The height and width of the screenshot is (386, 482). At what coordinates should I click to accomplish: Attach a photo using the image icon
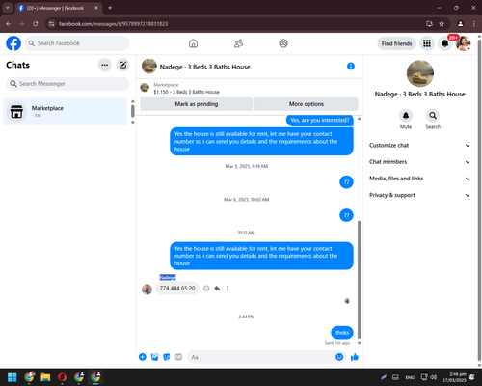coord(154,357)
